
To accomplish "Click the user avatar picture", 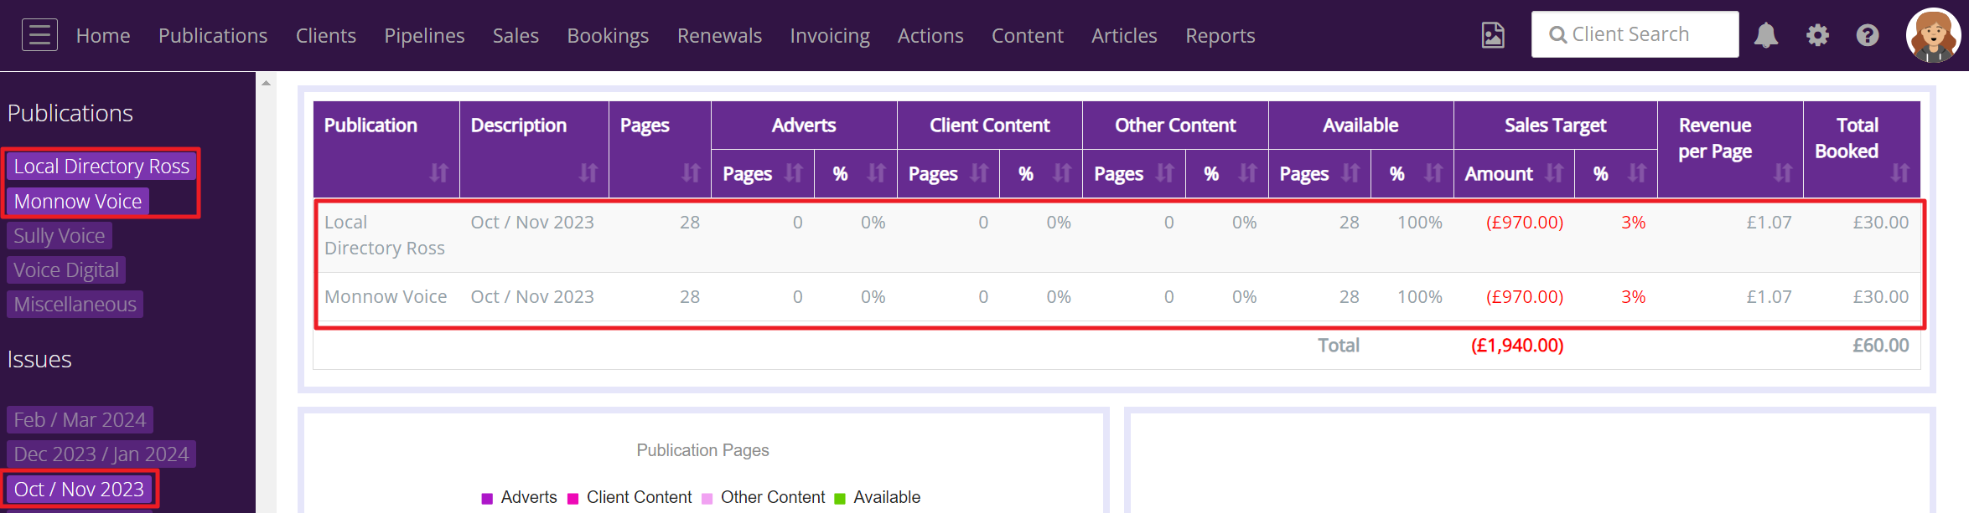I will (1933, 35).
